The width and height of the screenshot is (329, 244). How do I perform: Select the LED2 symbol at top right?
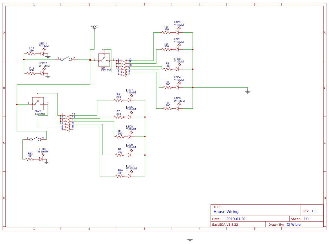point(177,32)
